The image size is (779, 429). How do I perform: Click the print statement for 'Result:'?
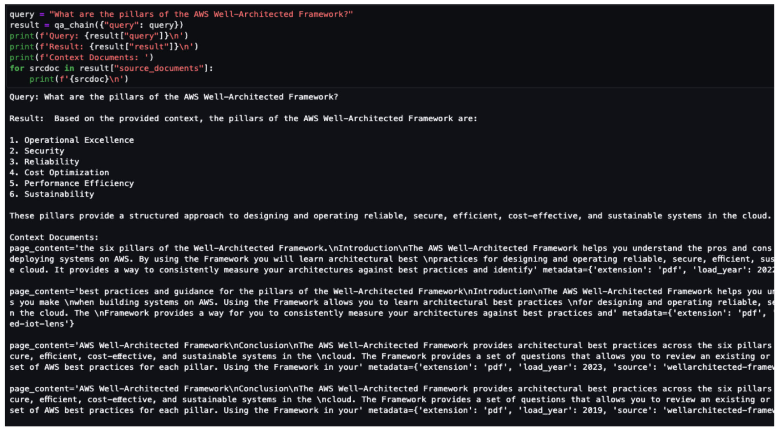tap(104, 47)
